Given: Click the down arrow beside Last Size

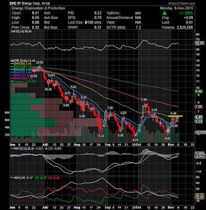Looking at the screenshot, I should pos(86,23).
